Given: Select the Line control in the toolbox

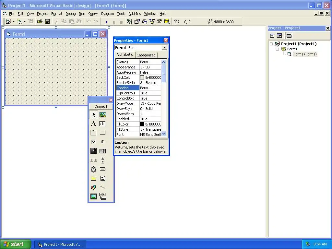Looking at the screenshot, I should [103, 187].
